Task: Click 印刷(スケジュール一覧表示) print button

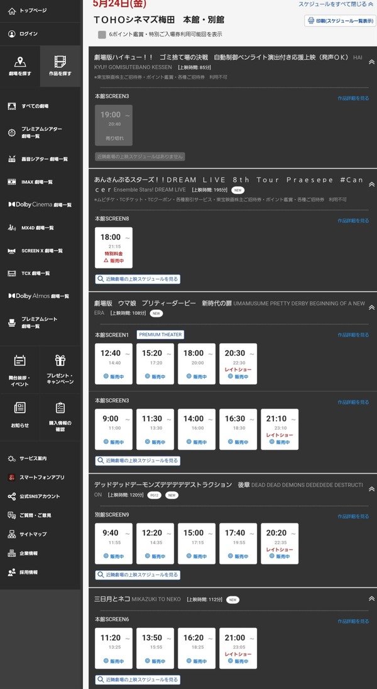Action: [340, 21]
